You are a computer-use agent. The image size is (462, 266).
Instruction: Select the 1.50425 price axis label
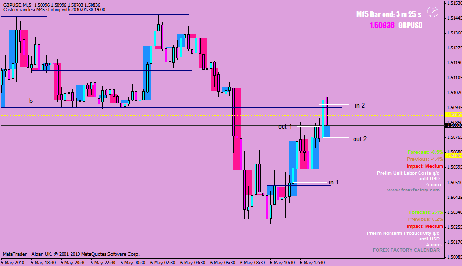(x=455, y=197)
